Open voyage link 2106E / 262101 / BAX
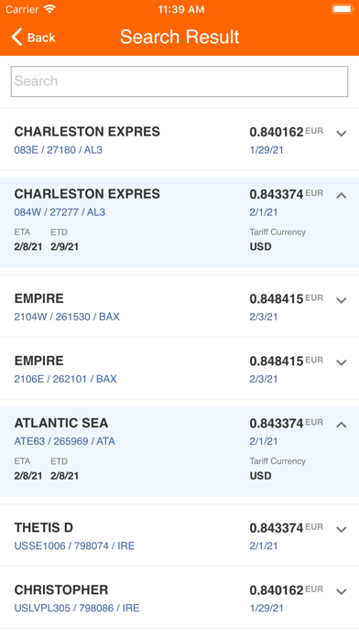 coord(65,379)
